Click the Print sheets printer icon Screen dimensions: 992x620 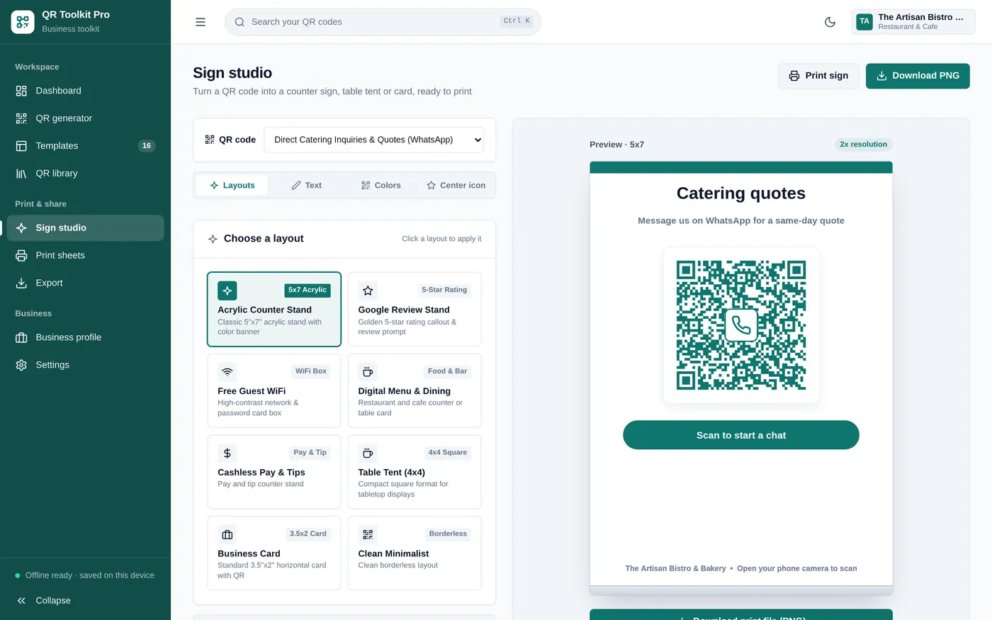(x=21, y=256)
